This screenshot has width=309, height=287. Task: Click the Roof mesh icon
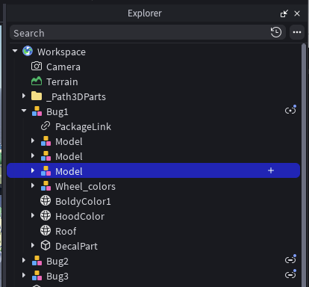tap(46, 231)
